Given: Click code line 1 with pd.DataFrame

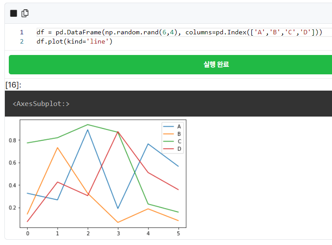Looking at the screenshot, I should click(179, 33).
